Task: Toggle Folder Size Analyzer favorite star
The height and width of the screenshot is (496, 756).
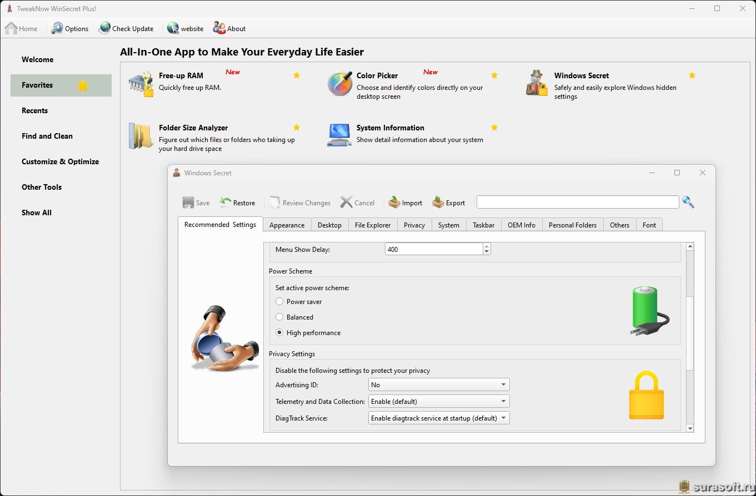Action: coord(297,128)
